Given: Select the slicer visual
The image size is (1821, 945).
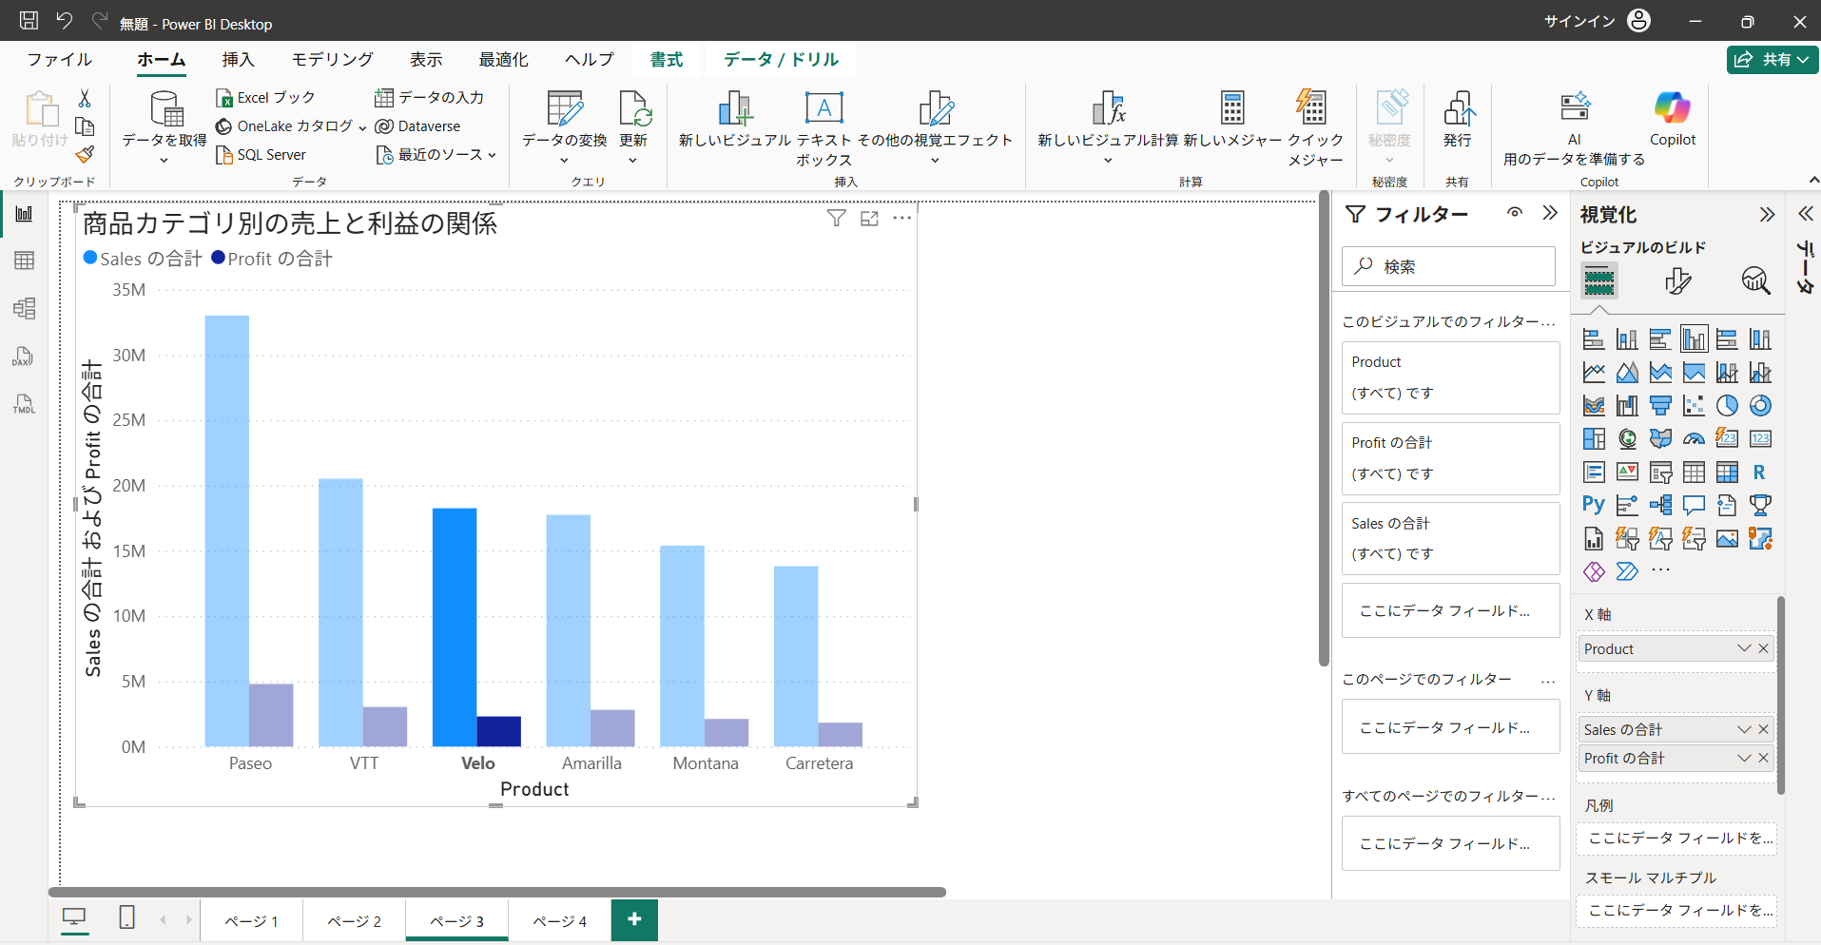Looking at the screenshot, I should [x=1660, y=472].
